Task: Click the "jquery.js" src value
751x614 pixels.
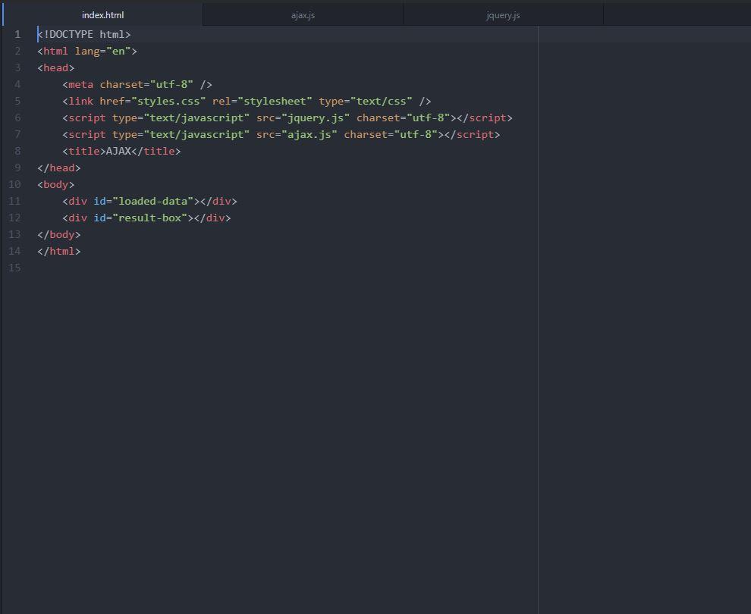Action: (x=315, y=117)
